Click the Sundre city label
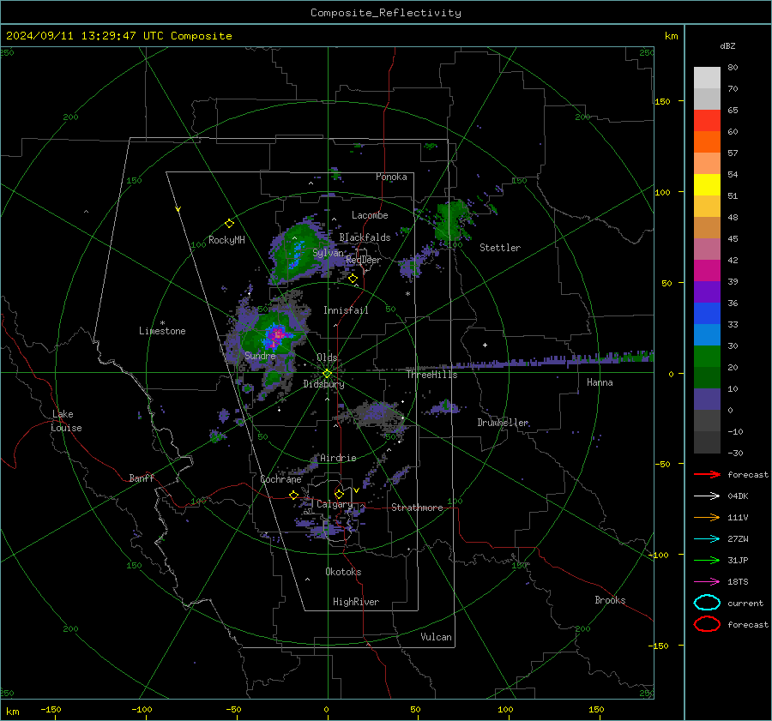772x721 pixels. (x=260, y=355)
